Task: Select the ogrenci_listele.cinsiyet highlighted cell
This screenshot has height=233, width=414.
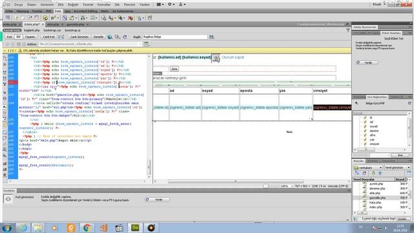Action: click(x=332, y=107)
